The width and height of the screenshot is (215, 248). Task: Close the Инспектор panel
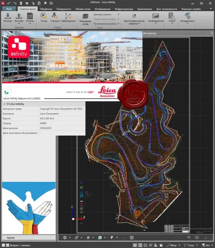coord(212,33)
